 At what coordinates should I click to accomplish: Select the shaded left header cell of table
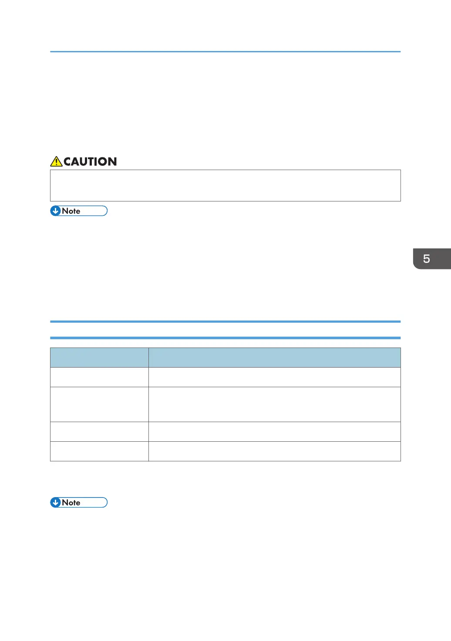(99, 358)
